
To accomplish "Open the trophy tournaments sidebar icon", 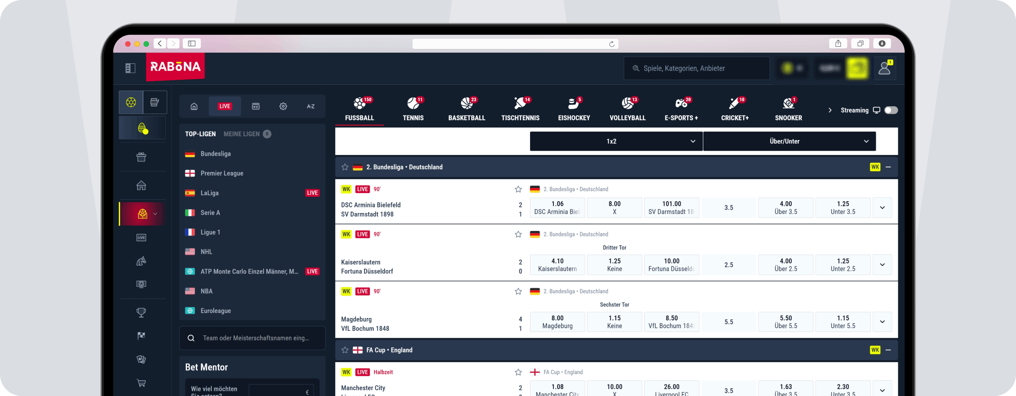I will coord(141,313).
